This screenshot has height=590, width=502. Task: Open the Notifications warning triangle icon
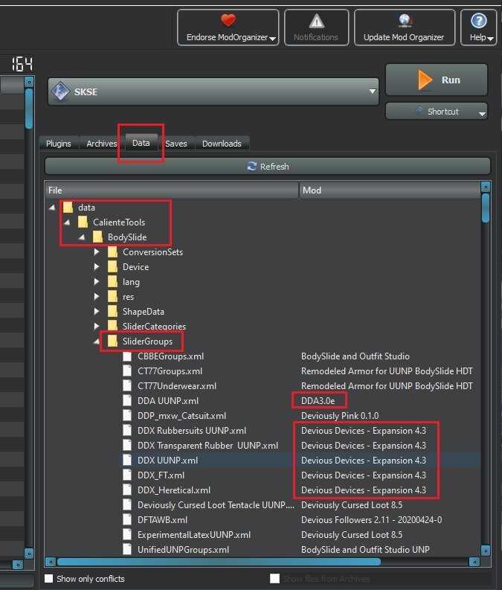click(317, 21)
